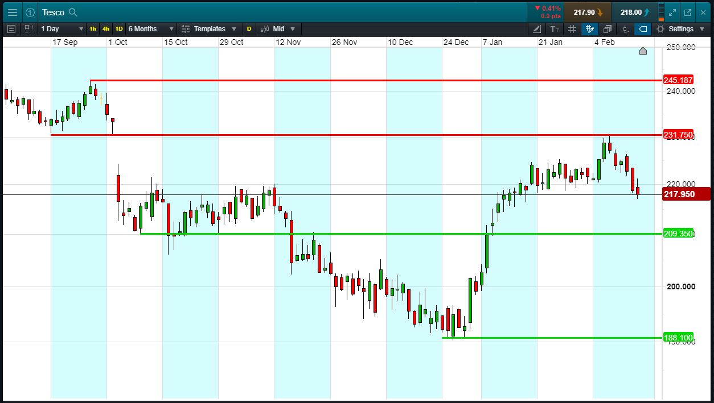The image size is (714, 403).
Task: Open the 6 Months range dropdown
Action: click(151, 28)
